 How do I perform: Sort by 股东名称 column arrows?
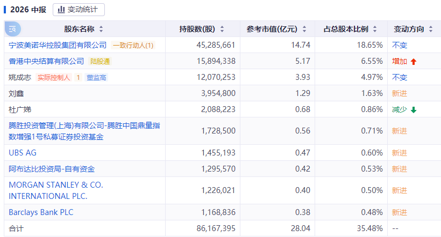101,29
